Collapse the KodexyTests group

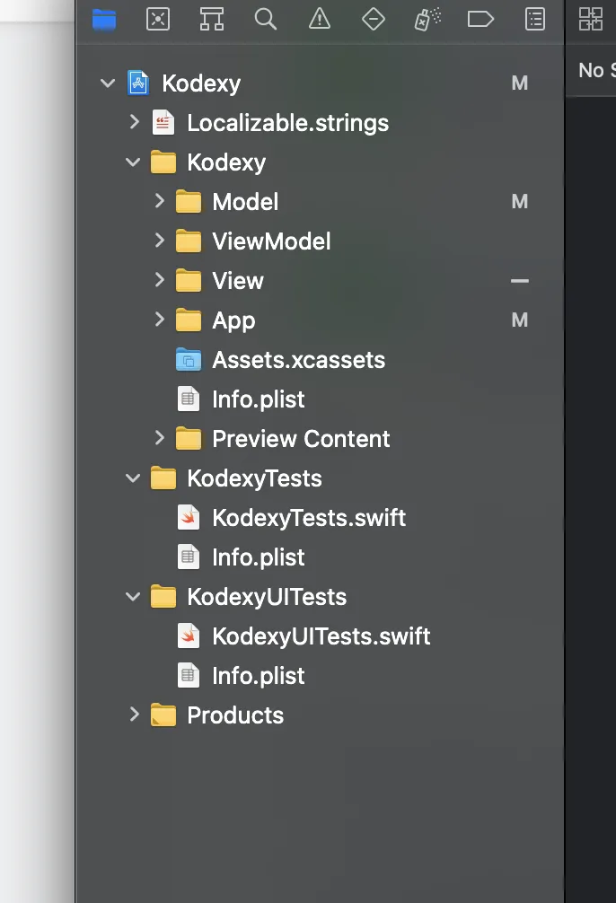(x=134, y=478)
